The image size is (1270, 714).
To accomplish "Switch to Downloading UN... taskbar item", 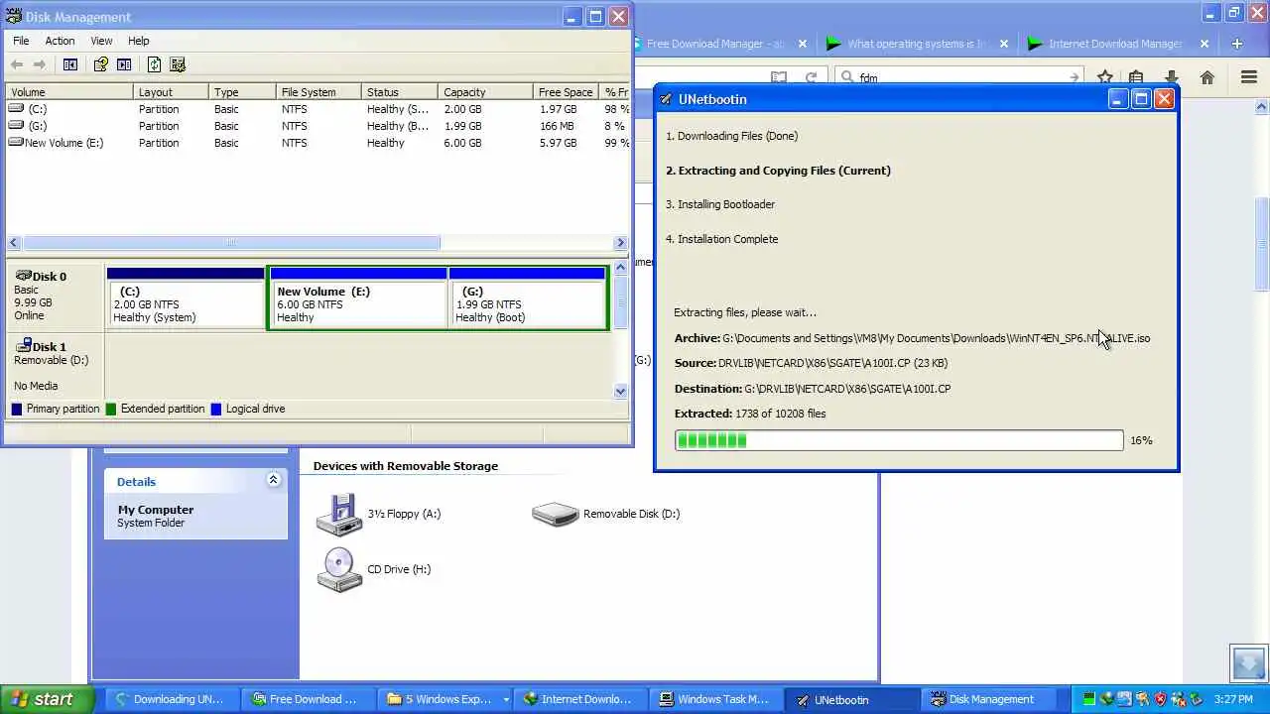I will 169,699.
